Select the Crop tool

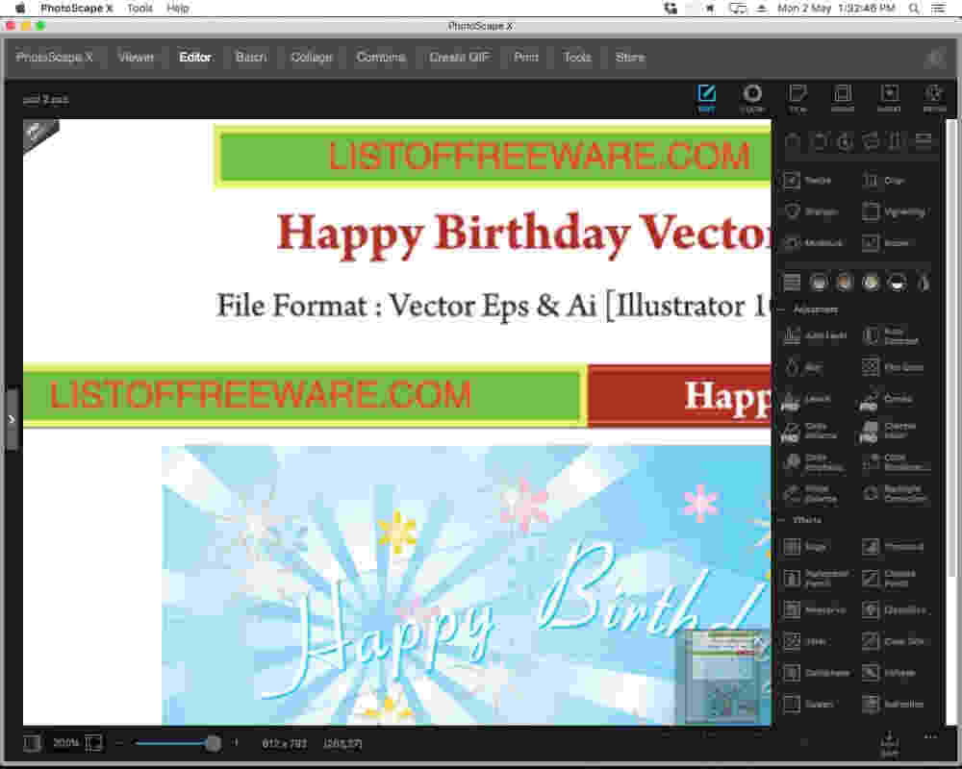(x=883, y=181)
